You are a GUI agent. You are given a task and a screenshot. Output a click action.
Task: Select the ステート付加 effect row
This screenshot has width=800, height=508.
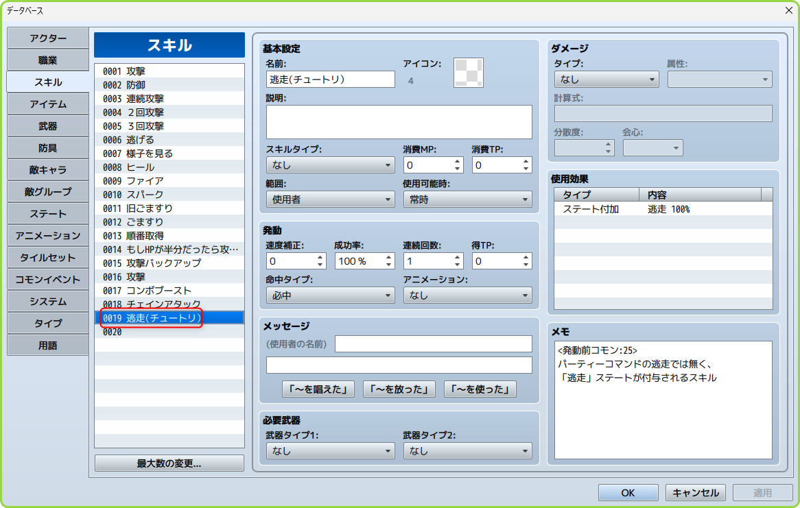point(663,209)
